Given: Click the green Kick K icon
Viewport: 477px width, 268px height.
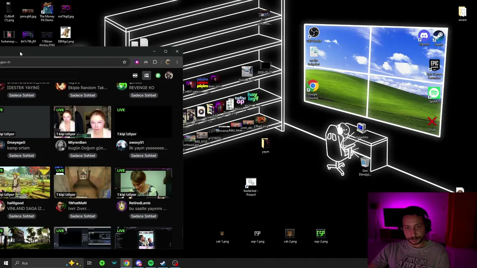Looking at the screenshot, I should 158,76.
